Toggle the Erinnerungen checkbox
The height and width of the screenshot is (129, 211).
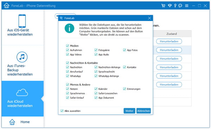[x=124, y=89]
